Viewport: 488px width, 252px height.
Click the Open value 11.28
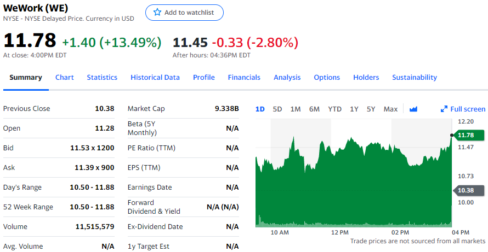pyautogui.click(x=105, y=128)
